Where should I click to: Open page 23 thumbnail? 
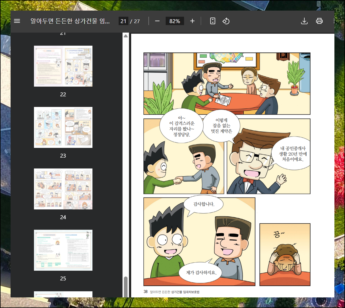click(x=63, y=127)
